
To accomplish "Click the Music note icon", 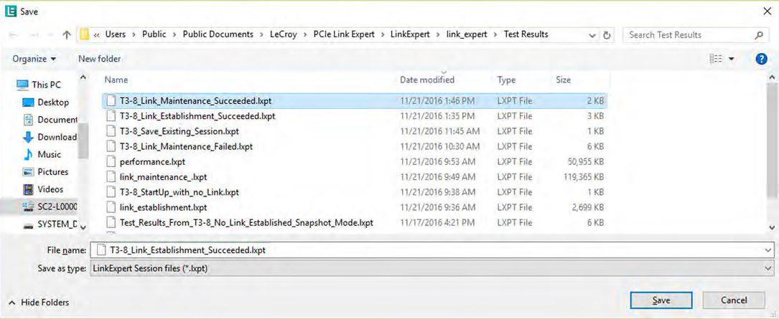I will click(x=28, y=154).
